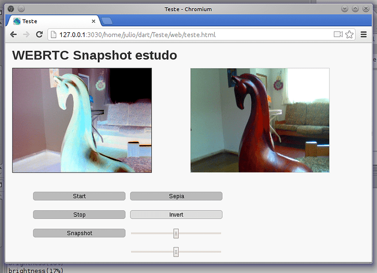Image resolution: width=377 pixels, height=273 pixels.
Task: Click the brightness(17%) text in background window
Action: (36, 270)
